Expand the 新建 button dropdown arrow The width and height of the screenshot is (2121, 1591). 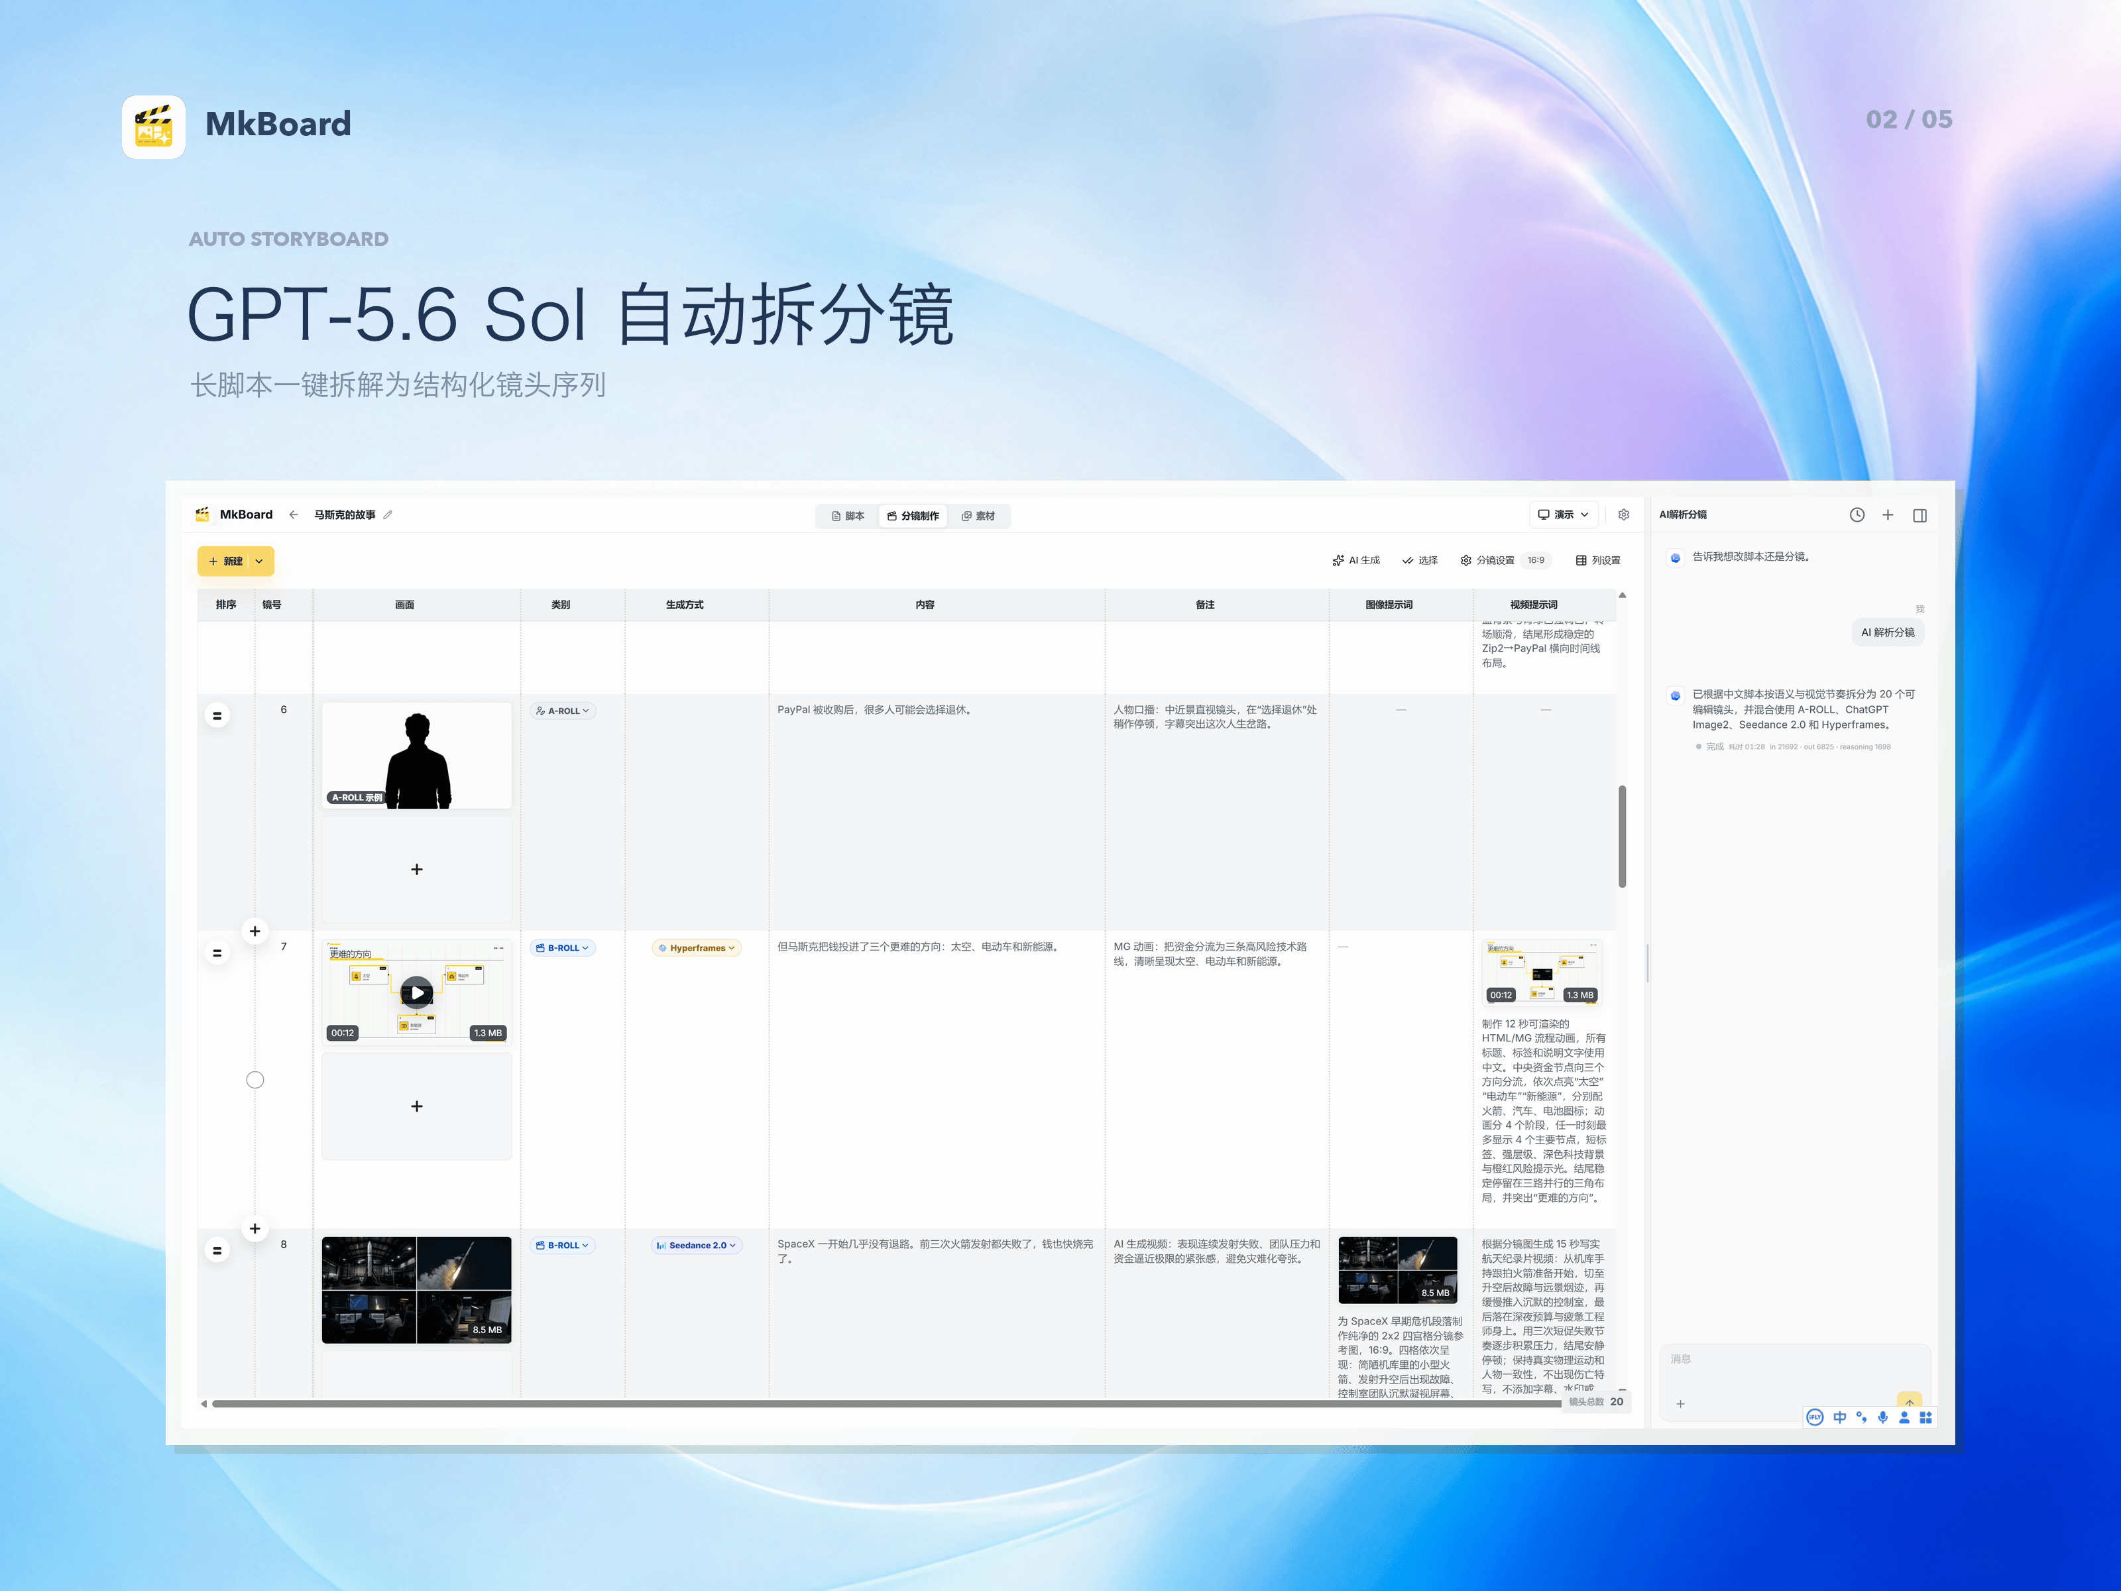coord(259,561)
